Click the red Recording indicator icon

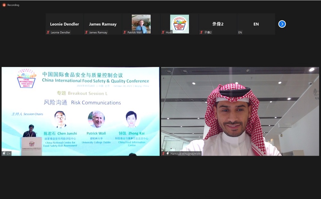coord(4,5)
